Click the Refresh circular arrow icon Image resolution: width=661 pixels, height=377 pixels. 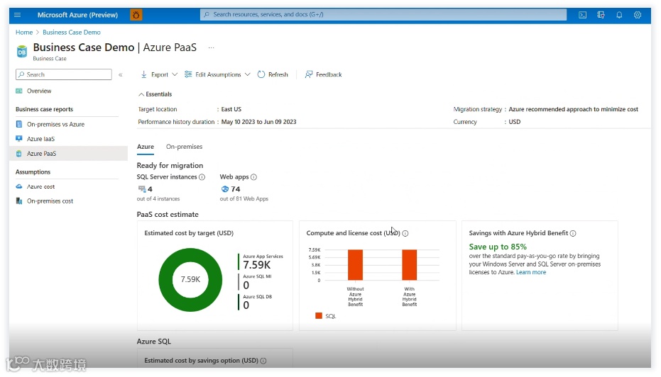coord(261,74)
